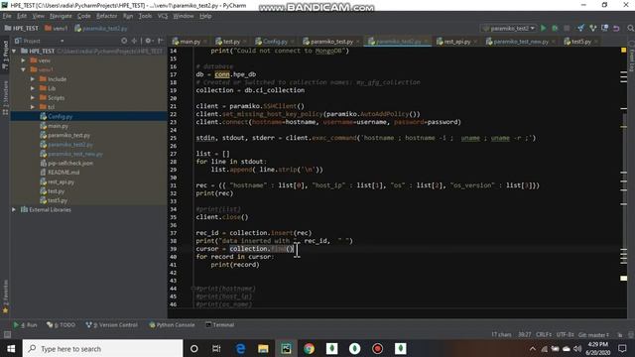Expand the venv folder
The image size is (635, 357).
click(23, 60)
